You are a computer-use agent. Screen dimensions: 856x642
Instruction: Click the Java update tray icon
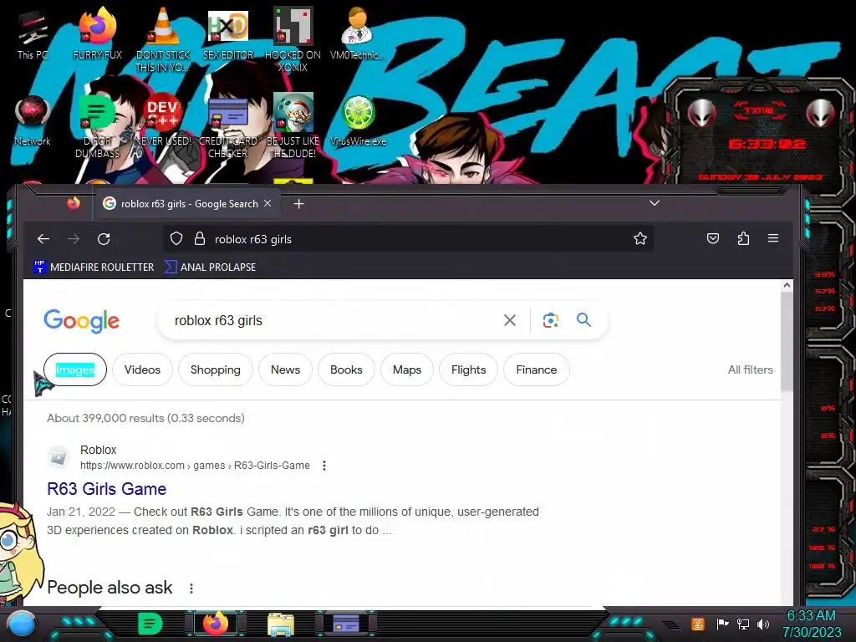(x=698, y=624)
